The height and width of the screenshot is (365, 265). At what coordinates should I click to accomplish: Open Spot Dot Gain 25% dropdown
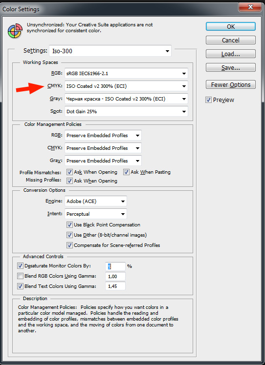tap(126, 112)
